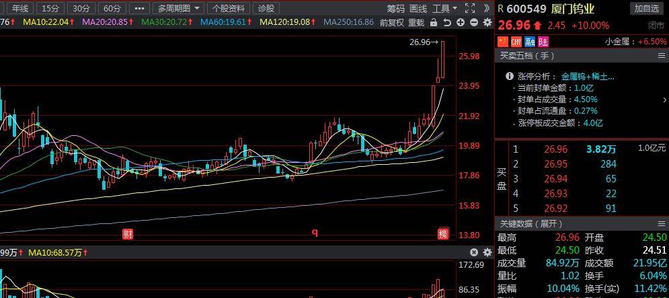Open the 工具 tools dropdown
Image resolution: width=669 pixels, height=298 pixels.
[444, 8]
